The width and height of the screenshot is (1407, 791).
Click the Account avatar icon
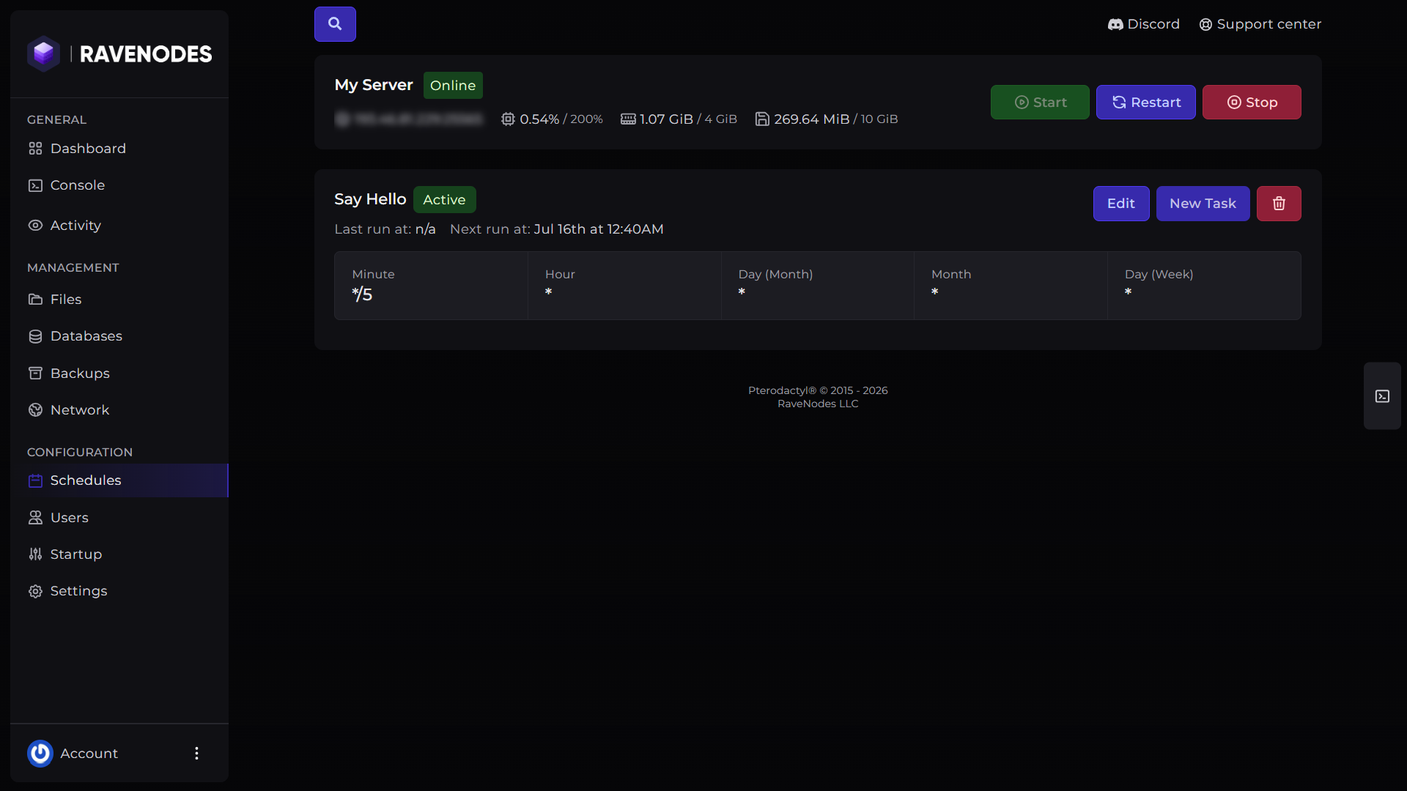(x=40, y=753)
